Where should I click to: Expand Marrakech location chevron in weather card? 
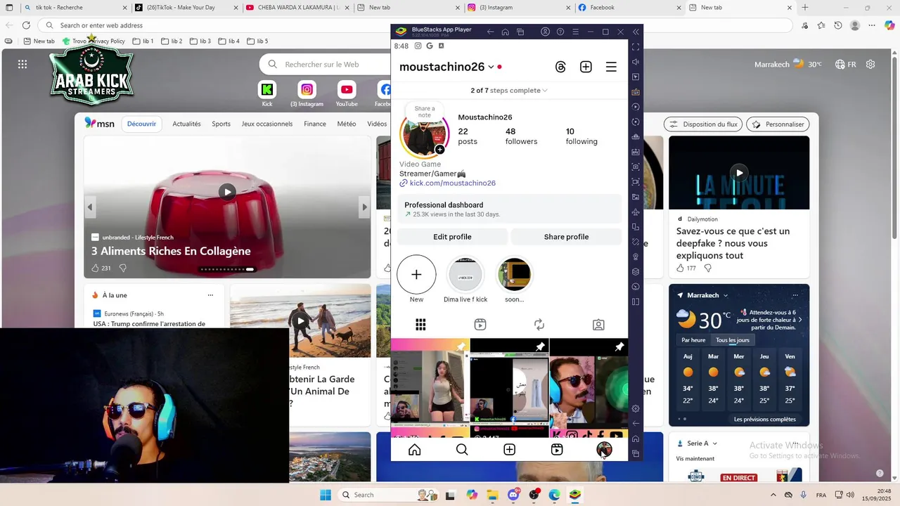tap(726, 295)
